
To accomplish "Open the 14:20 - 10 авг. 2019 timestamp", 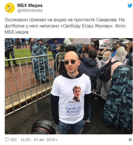I will [x=39, y=140].
